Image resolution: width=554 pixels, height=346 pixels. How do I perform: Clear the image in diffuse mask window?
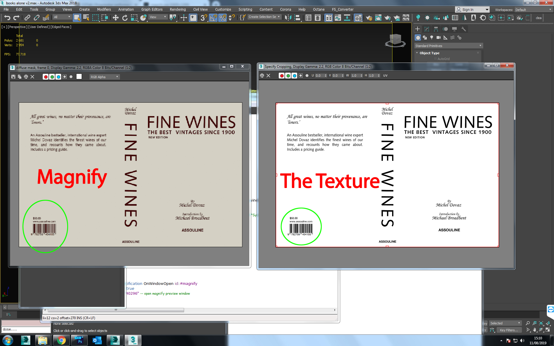(32, 77)
